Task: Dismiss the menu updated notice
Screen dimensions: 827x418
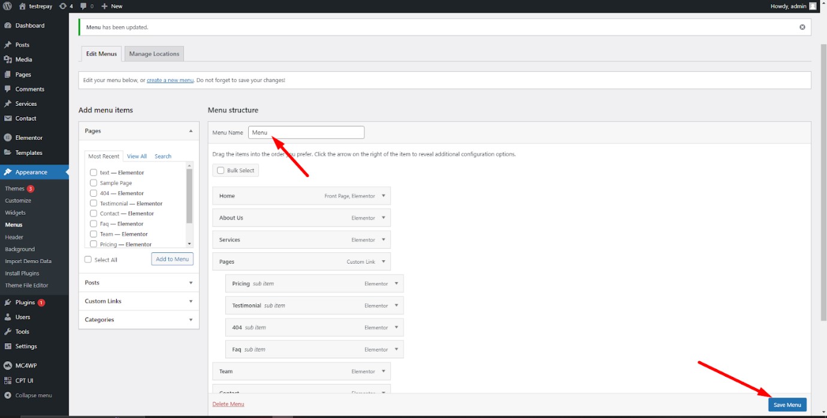Action: click(x=802, y=27)
